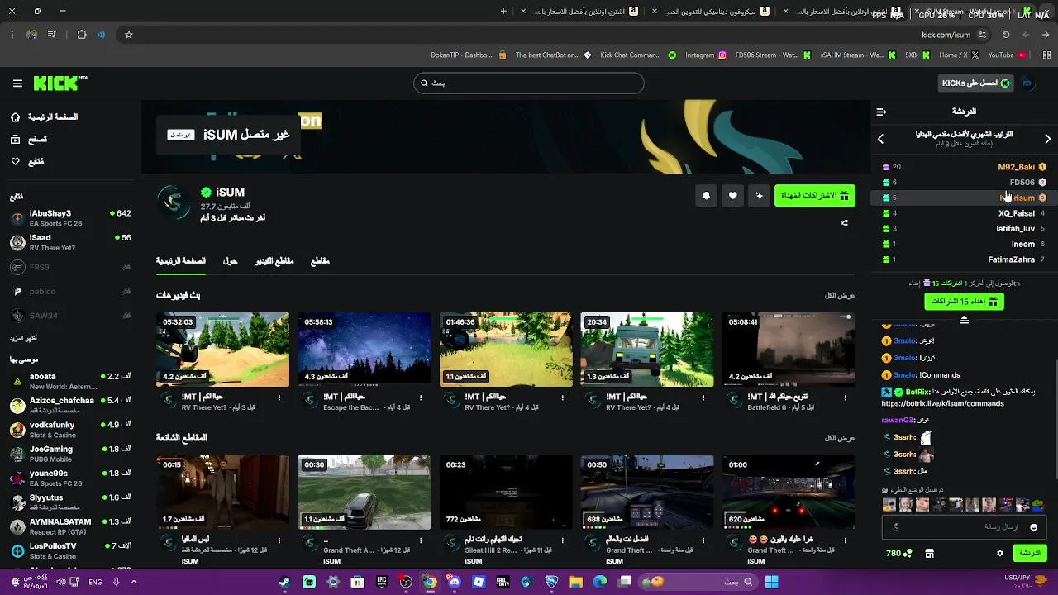Play the 00:30 Grand Theft Auto clip
This screenshot has width=1058, height=595.
tap(365, 492)
